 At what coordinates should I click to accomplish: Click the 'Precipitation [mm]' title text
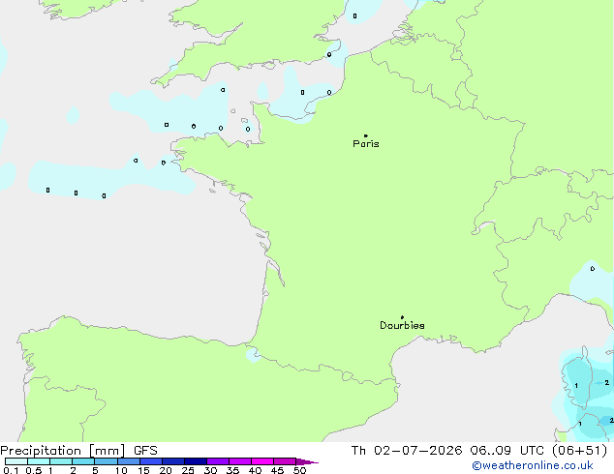(x=63, y=451)
